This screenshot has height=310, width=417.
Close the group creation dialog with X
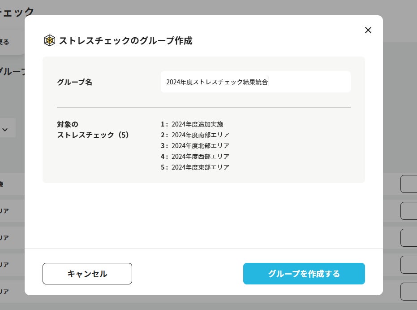pyautogui.click(x=368, y=30)
